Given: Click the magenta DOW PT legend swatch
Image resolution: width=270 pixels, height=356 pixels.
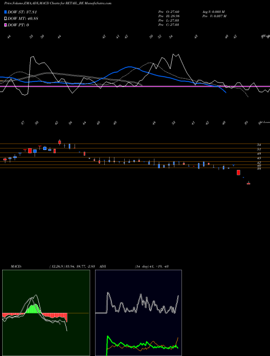Looking at the screenshot, I should 5,25.
